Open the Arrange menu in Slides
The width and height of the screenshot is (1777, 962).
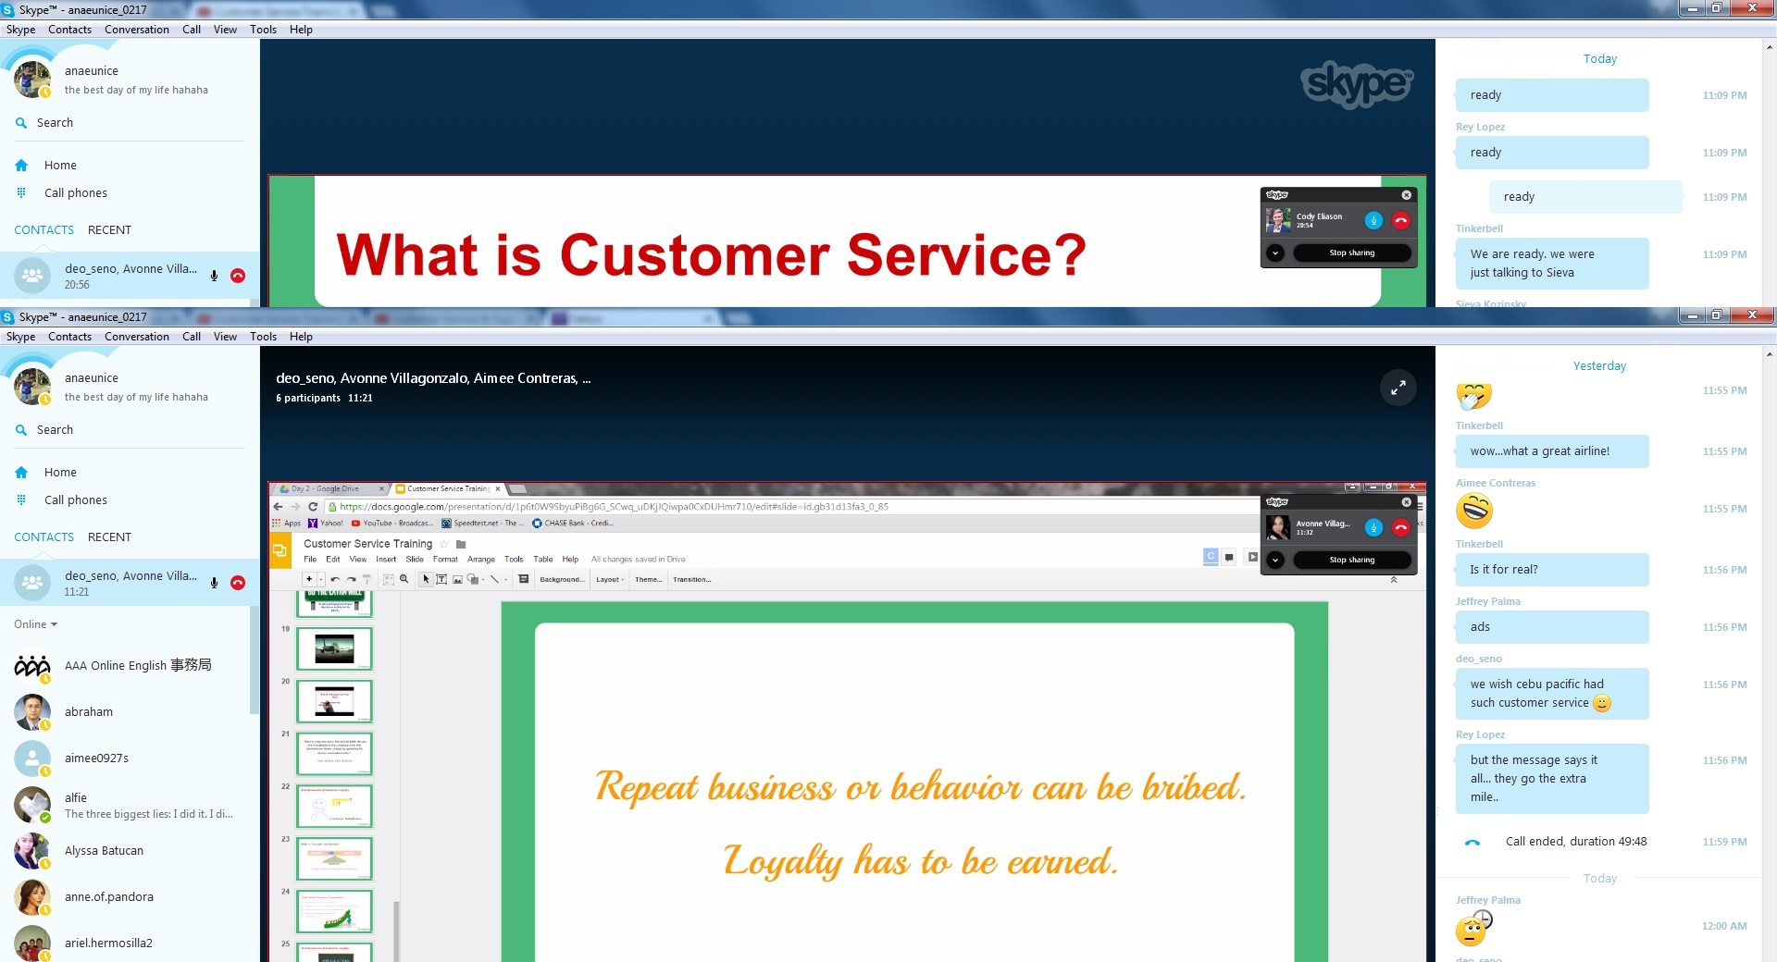tap(480, 560)
